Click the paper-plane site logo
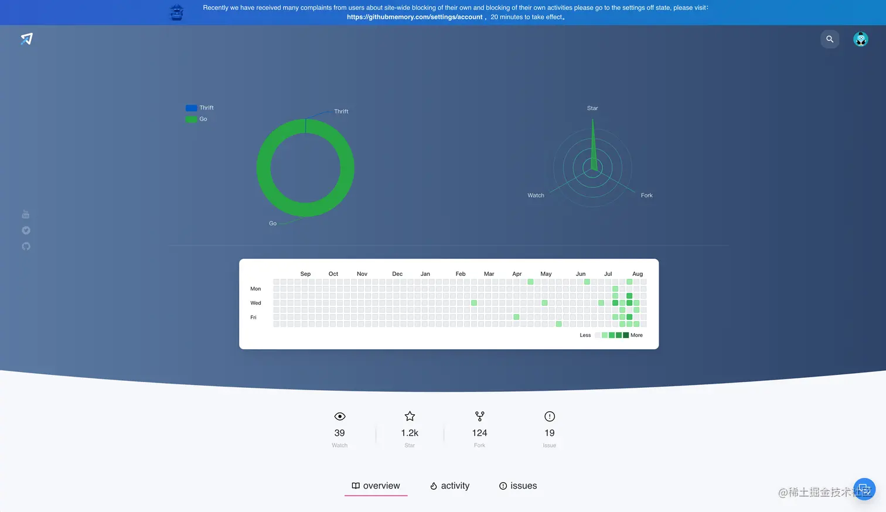The image size is (886, 512). [27, 39]
